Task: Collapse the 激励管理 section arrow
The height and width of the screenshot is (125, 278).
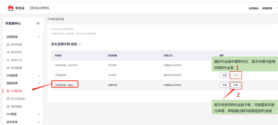Action: point(39,83)
